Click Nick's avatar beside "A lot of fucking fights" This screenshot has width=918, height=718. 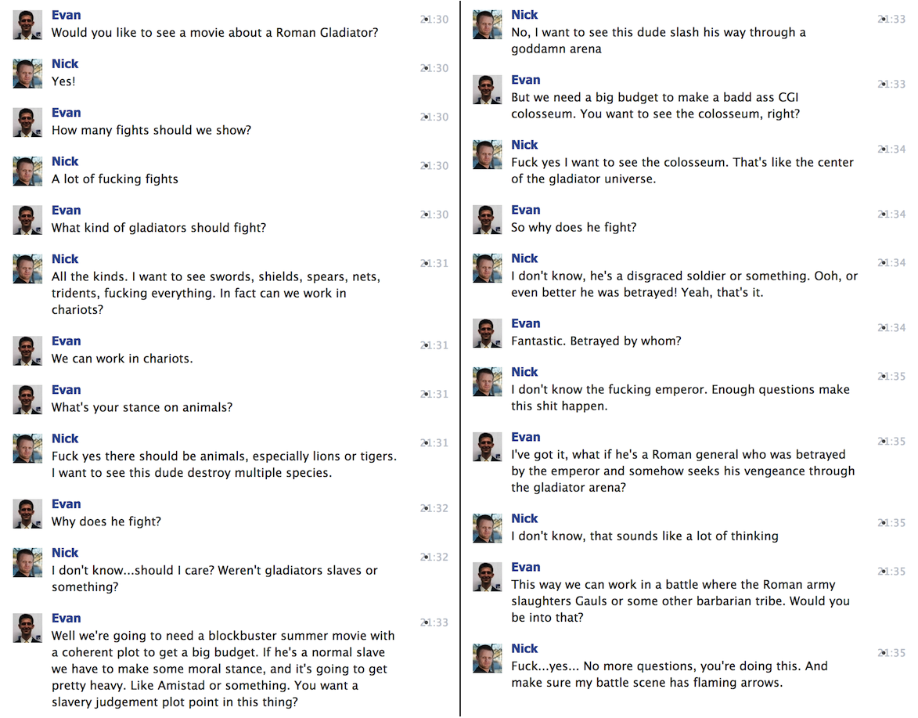(27, 171)
